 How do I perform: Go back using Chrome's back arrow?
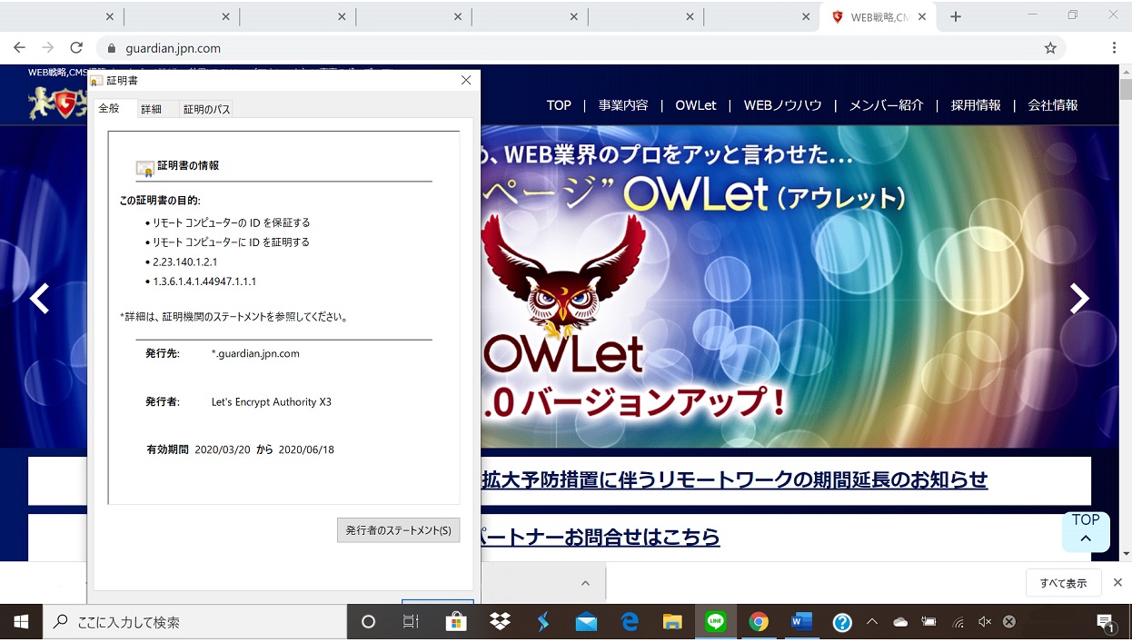click(x=19, y=48)
